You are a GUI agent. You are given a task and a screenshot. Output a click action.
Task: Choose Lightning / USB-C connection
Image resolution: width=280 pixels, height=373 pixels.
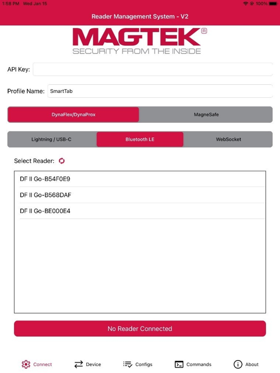click(x=52, y=139)
